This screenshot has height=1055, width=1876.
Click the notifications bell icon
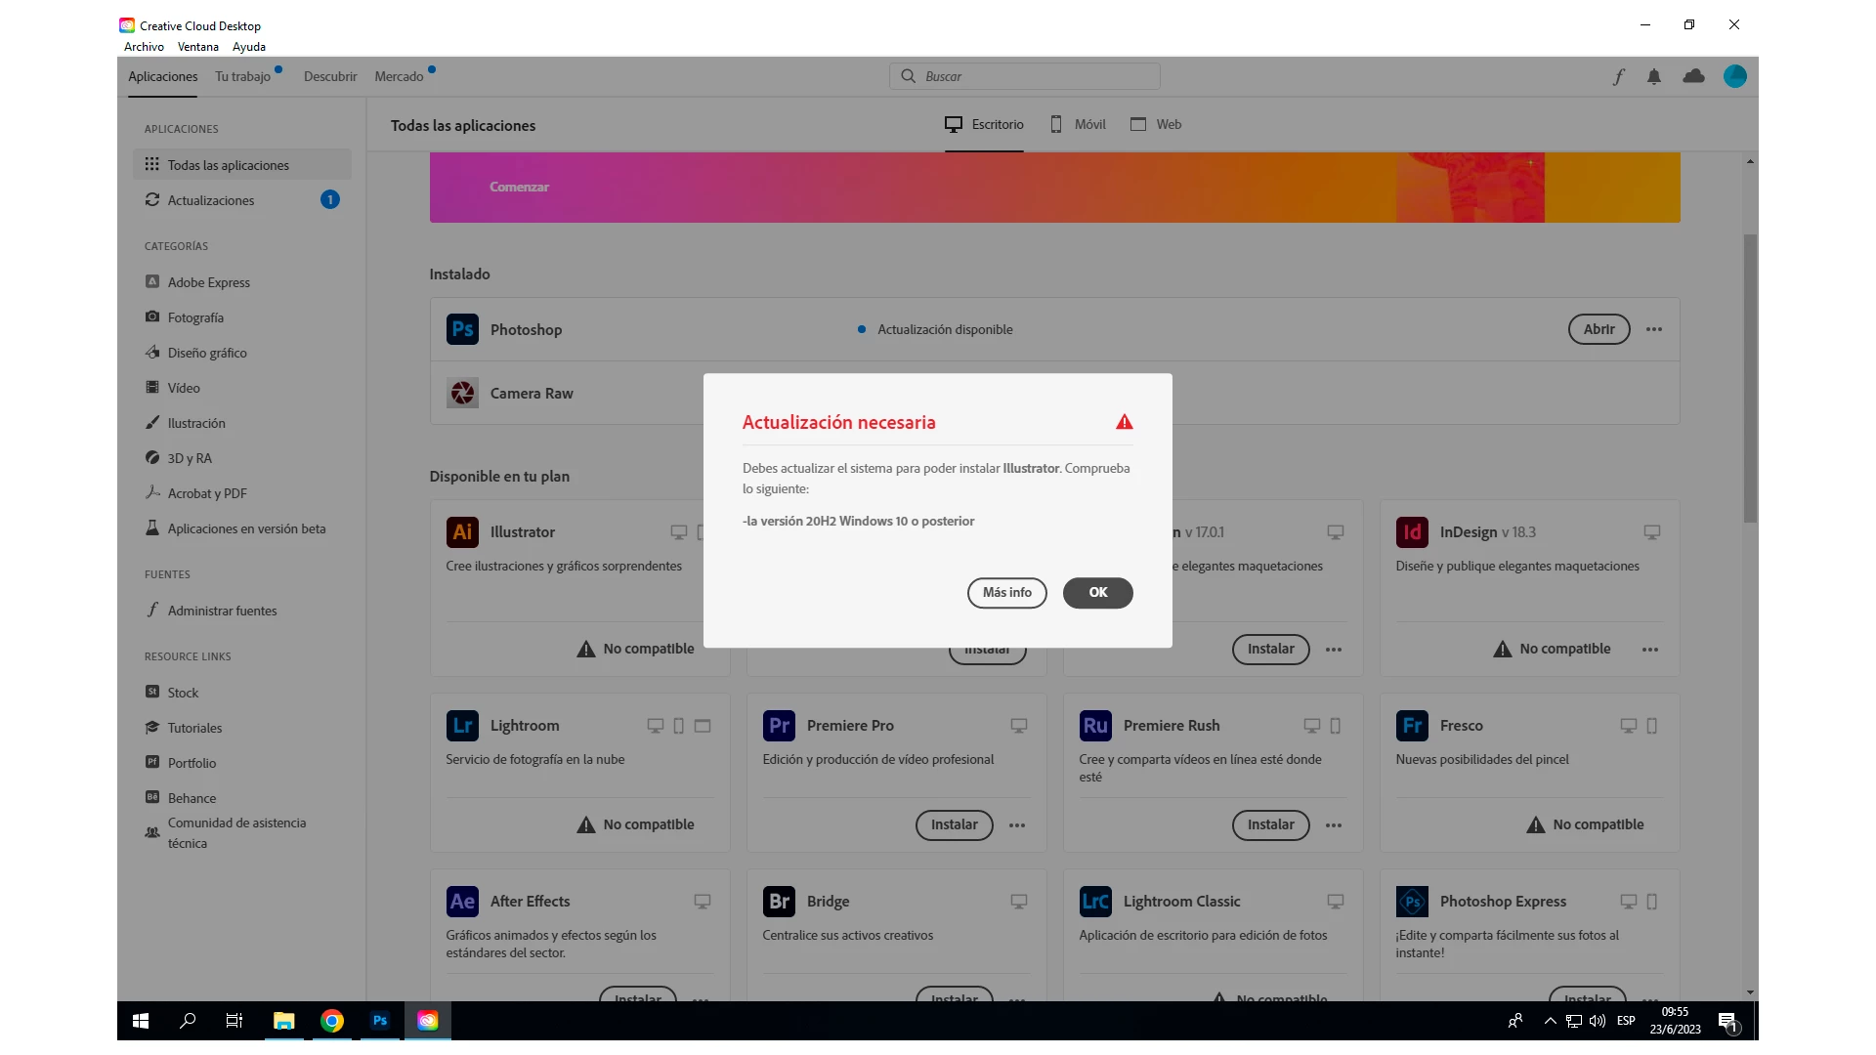coord(1653,76)
